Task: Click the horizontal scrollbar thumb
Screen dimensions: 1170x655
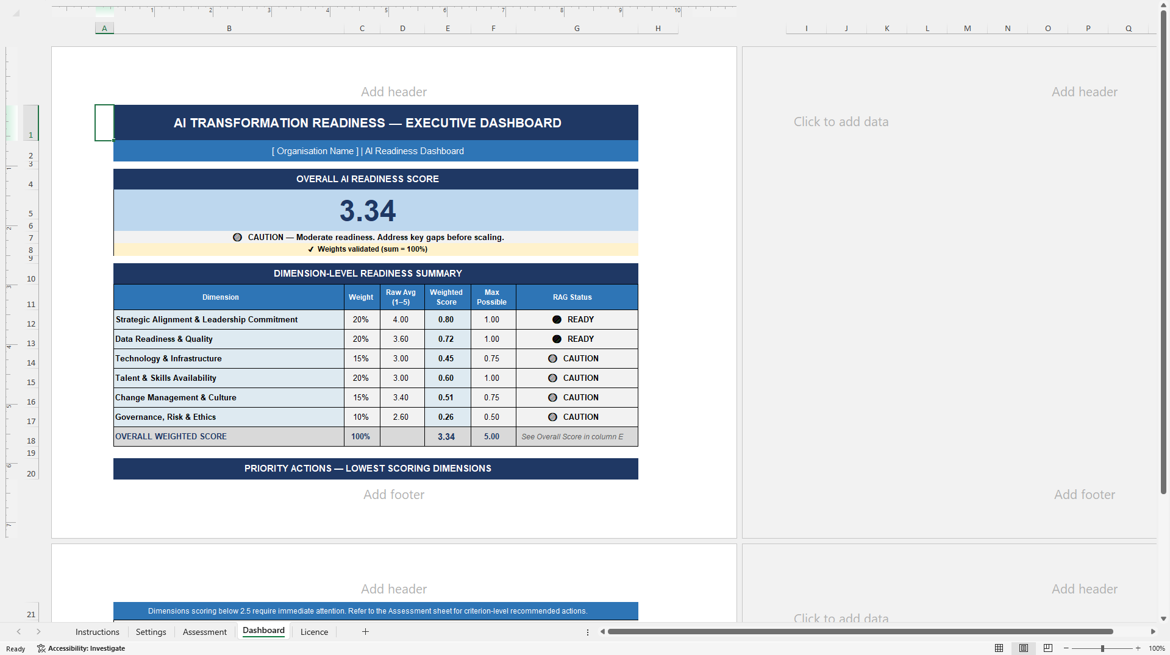Action: click(x=860, y=632)
